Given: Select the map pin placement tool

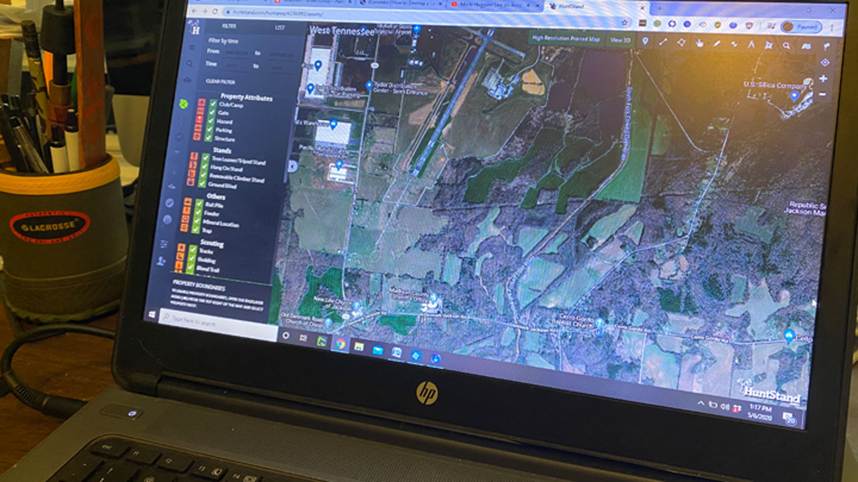Looking at the screenshot, I should point(646,41).
